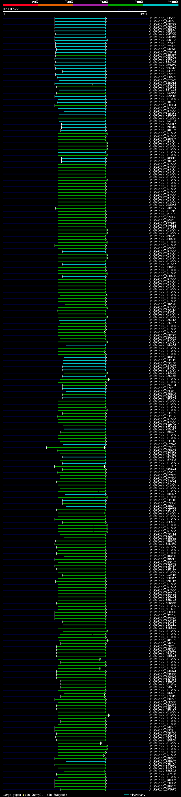Open hit UniRef100_Q7SZA5
Viewport: 181px width, 797px height.
(162, 248)
